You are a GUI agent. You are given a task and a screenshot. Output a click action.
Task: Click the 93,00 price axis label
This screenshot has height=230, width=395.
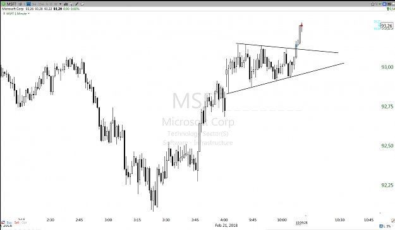387,67
